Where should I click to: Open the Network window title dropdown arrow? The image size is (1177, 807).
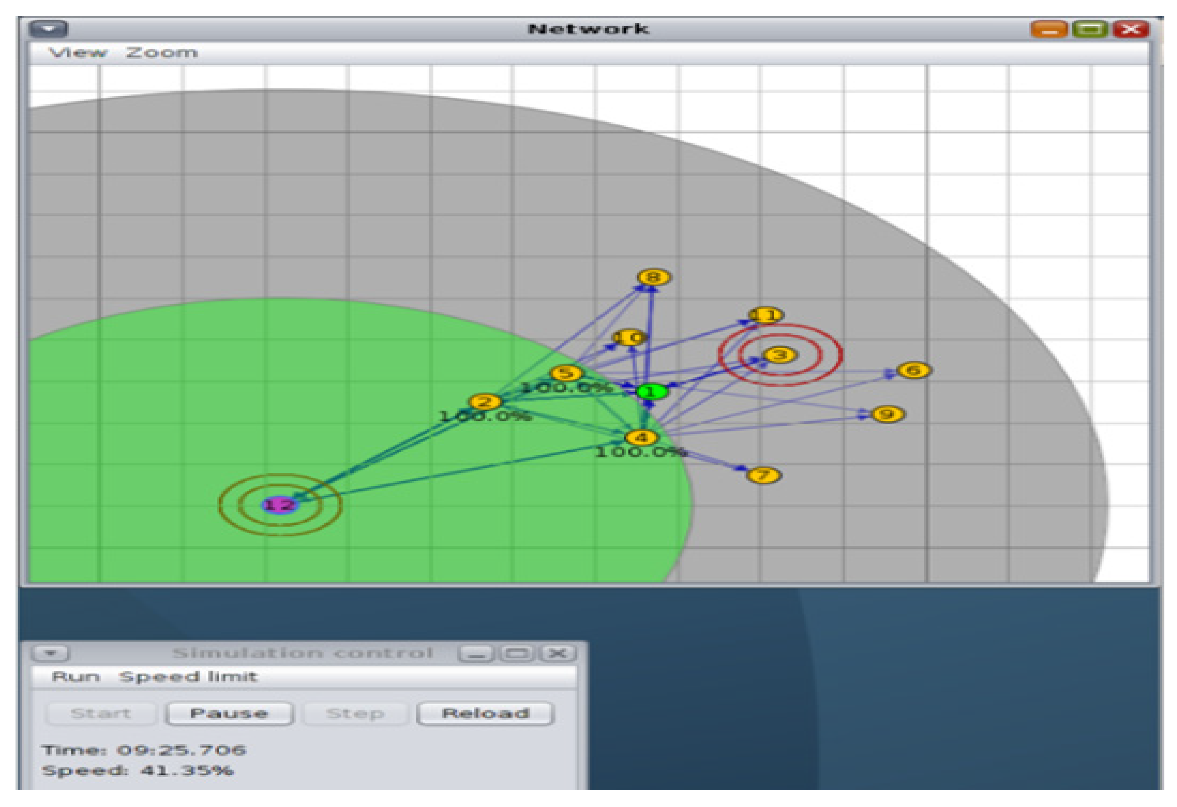click(49, 29)
